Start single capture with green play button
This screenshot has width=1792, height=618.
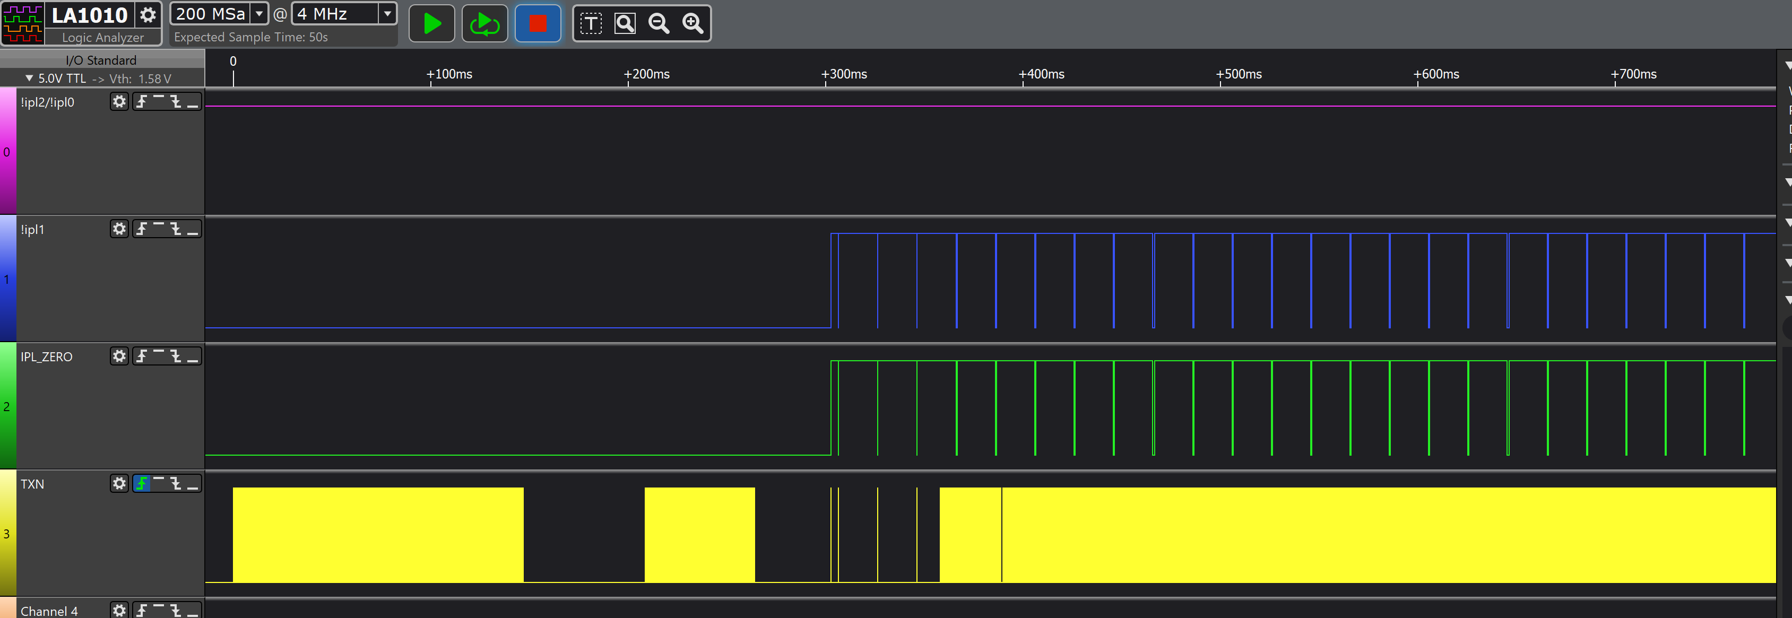(431, 24)
